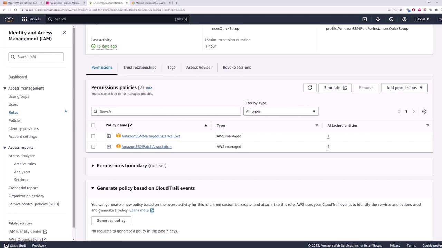The width and height of the screenshot is (442, 248).
Task: Open the AmazonSSMManagedInstanceCore policy link
Action: [151, 136]
